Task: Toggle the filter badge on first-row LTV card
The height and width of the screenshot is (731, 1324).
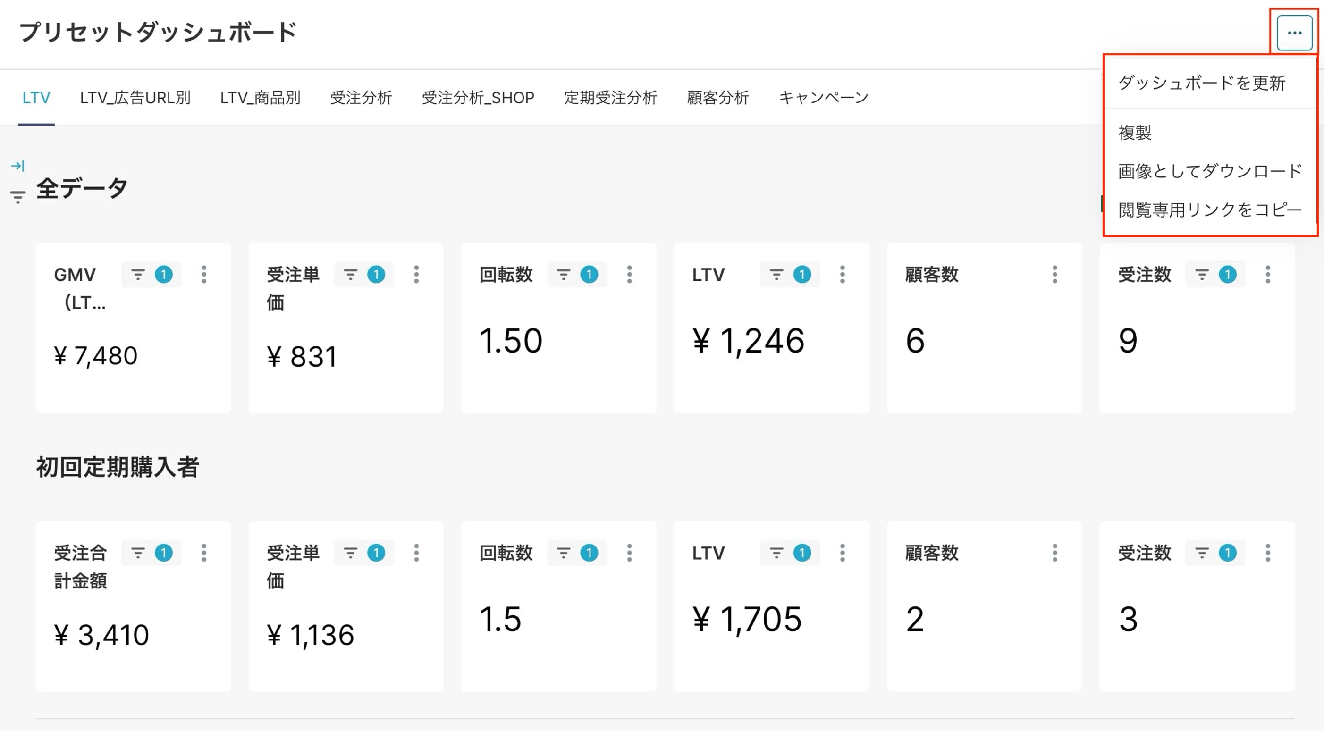Action: point(790,274)
